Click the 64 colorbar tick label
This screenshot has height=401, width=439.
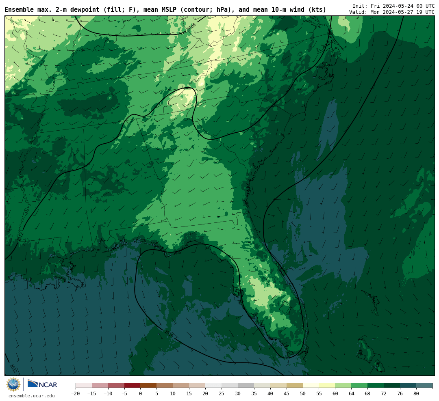click(351, 394)
